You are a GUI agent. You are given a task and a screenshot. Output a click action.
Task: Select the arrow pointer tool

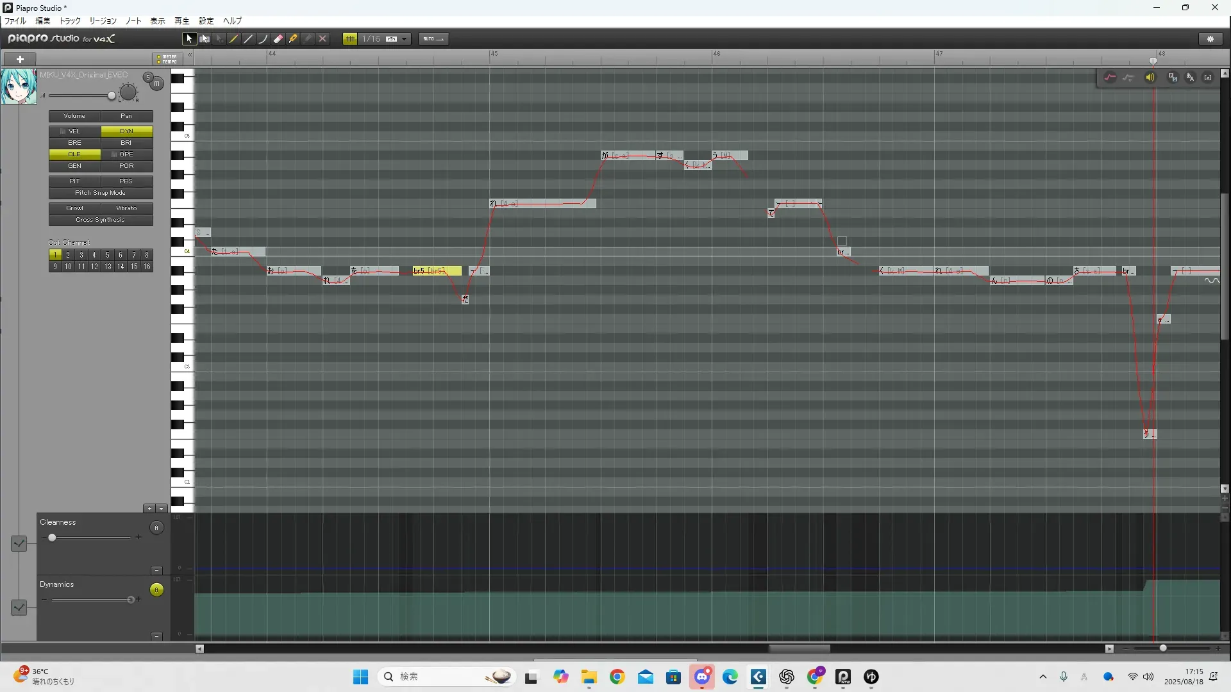[x=188, y=39]
